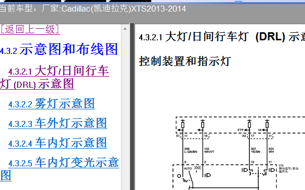
Task: Click the 返回上一级 back link
Action: tap(30, 30)
